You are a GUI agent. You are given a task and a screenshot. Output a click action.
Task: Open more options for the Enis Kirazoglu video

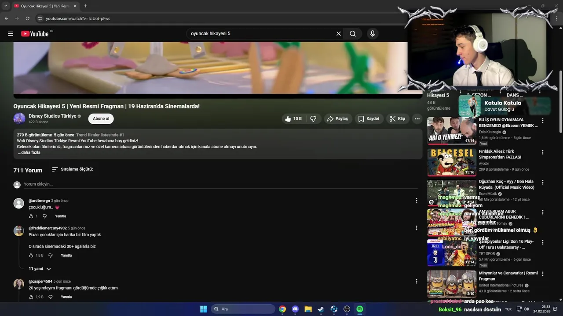click(x=542, y=121)
